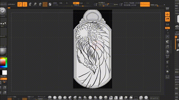Image resolution: width=179 pixels, height=100 pixels.
Task: Click the Draw mode button
Action: click(25, 4)
